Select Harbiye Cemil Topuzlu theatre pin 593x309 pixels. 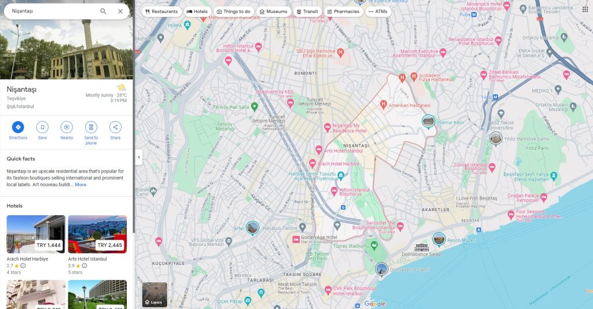point(341,175)
